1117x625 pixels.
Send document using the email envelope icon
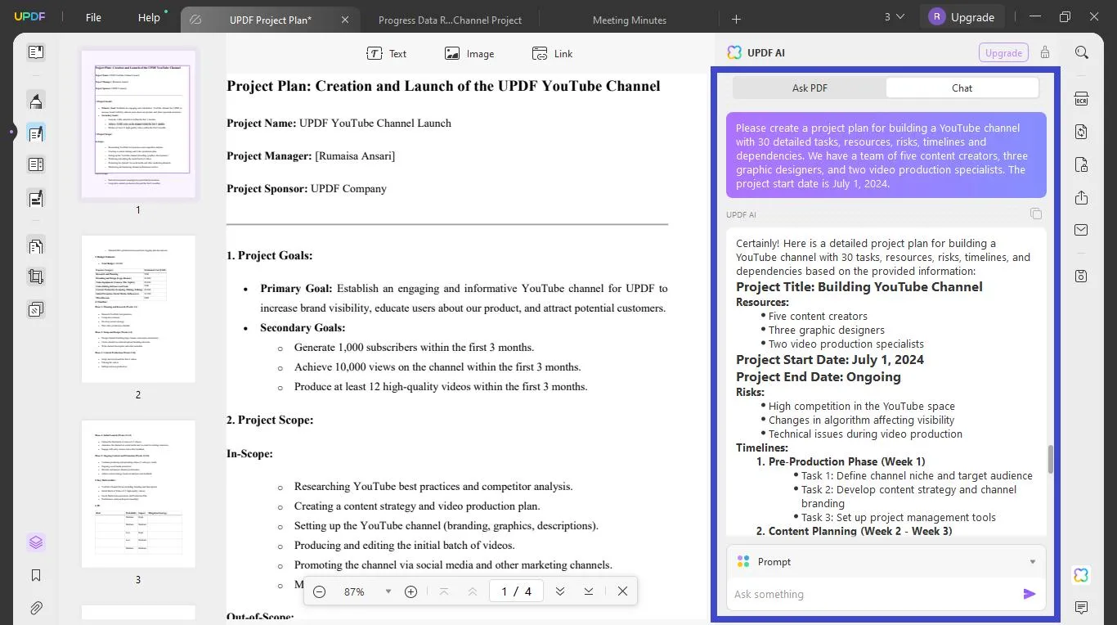tap(1081, 230)
